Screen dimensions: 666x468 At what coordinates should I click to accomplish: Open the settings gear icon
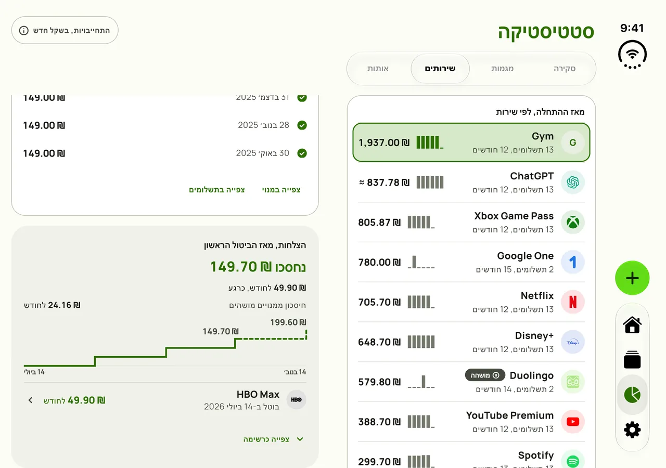tap(632, 430)
